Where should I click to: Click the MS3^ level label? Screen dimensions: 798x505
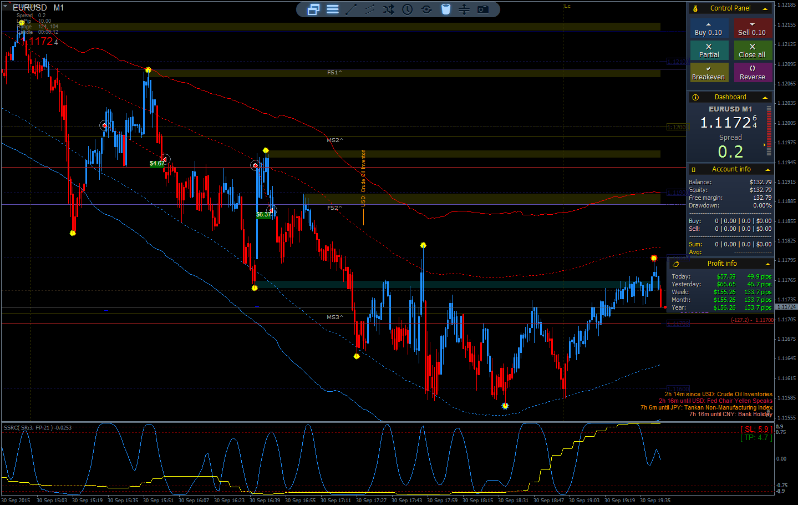click(335, 317)
